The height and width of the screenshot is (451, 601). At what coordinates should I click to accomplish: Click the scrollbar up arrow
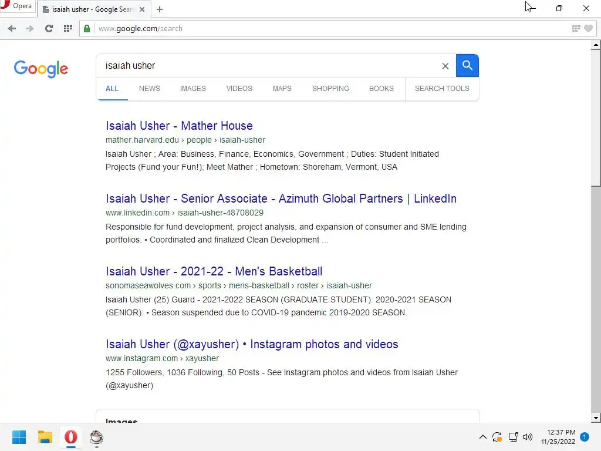click(x=596, y=45)
